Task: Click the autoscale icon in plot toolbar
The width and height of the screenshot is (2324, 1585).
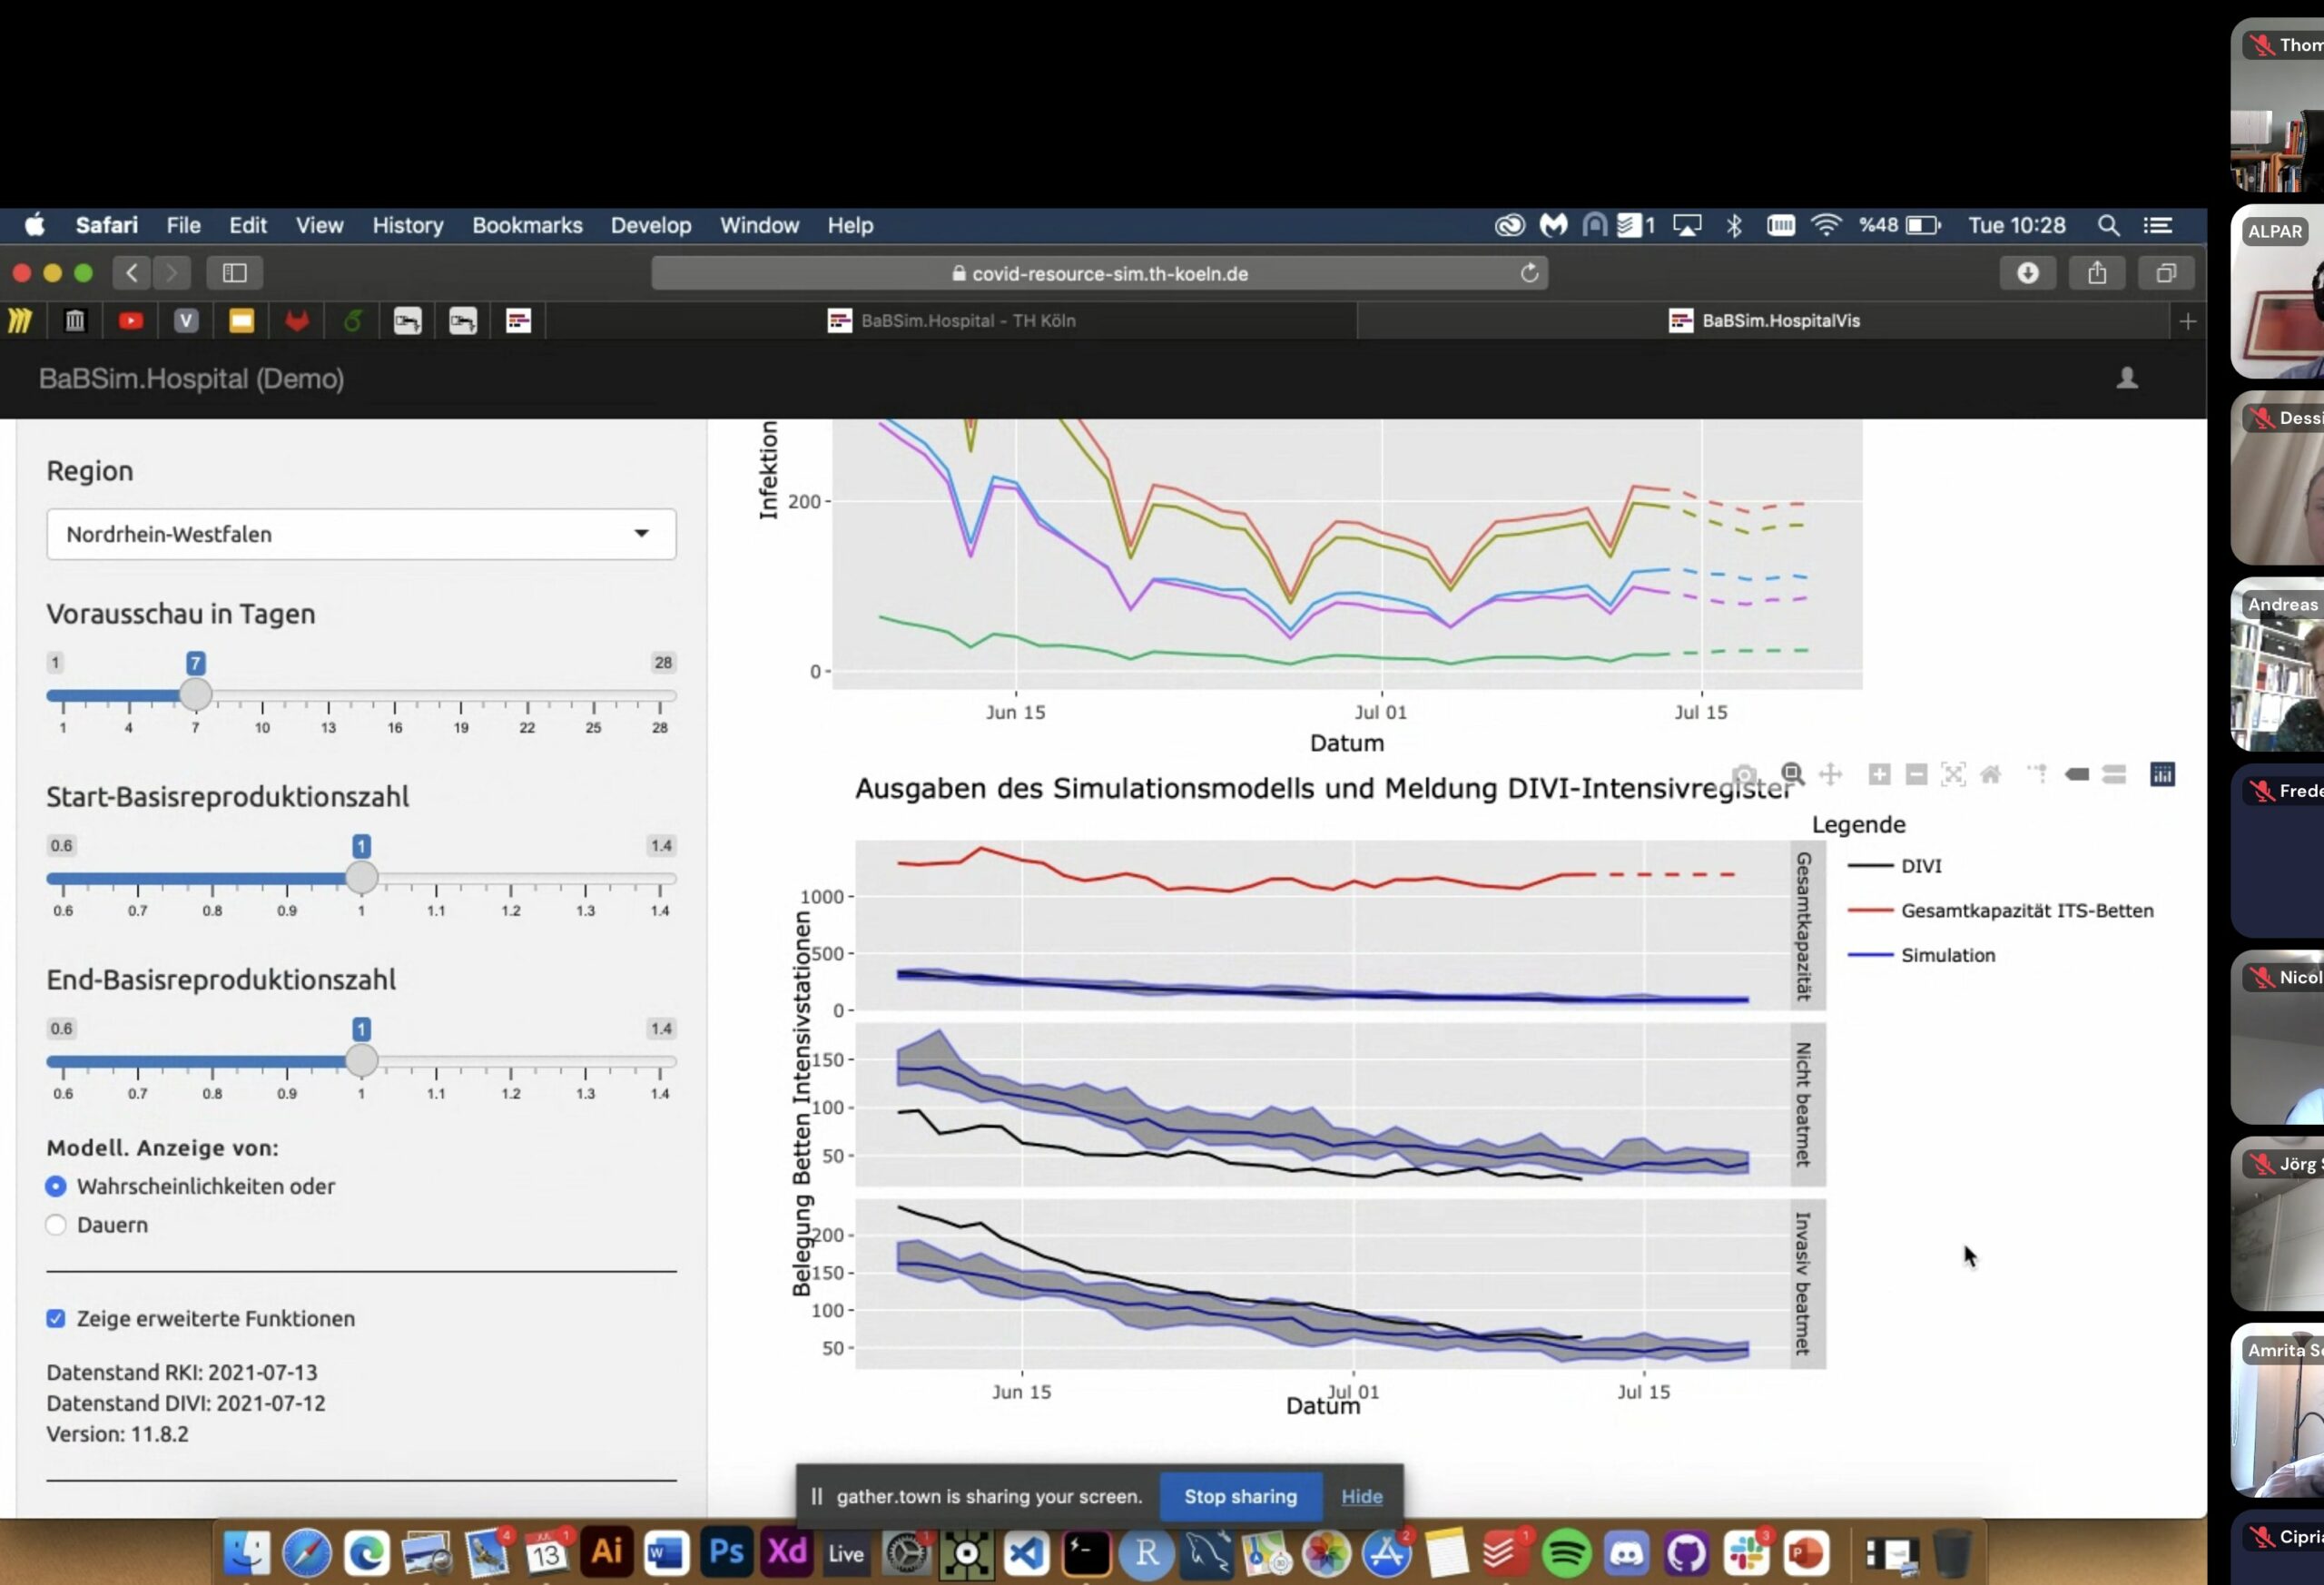Action: (1953, 774)
